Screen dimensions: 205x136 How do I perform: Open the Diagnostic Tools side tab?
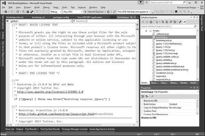[202, 23]
